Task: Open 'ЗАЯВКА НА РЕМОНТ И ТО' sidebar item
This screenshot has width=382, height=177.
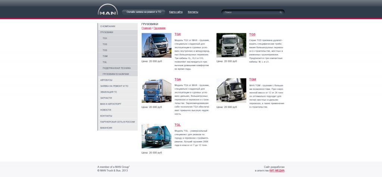Action: pos(118,86)
